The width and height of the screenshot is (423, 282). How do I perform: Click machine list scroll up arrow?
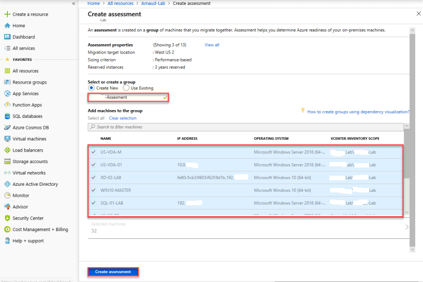pos(407,126)
